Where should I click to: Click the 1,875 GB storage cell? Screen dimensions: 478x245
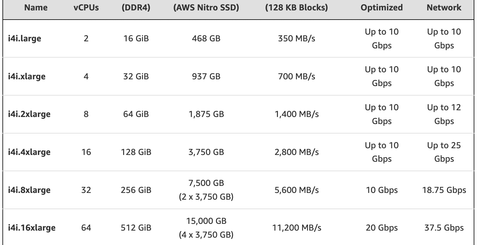tap(206, 114)
